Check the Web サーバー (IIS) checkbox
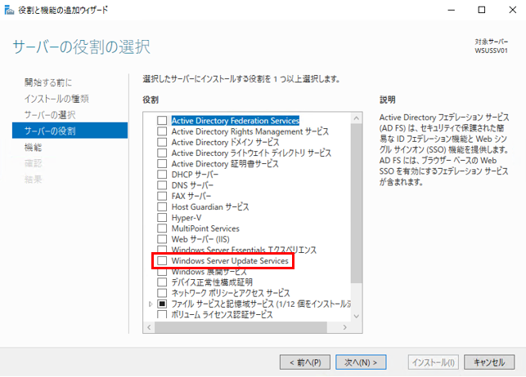Image resolution: width=526 pixels, height=377 pixels. point(162,239)
